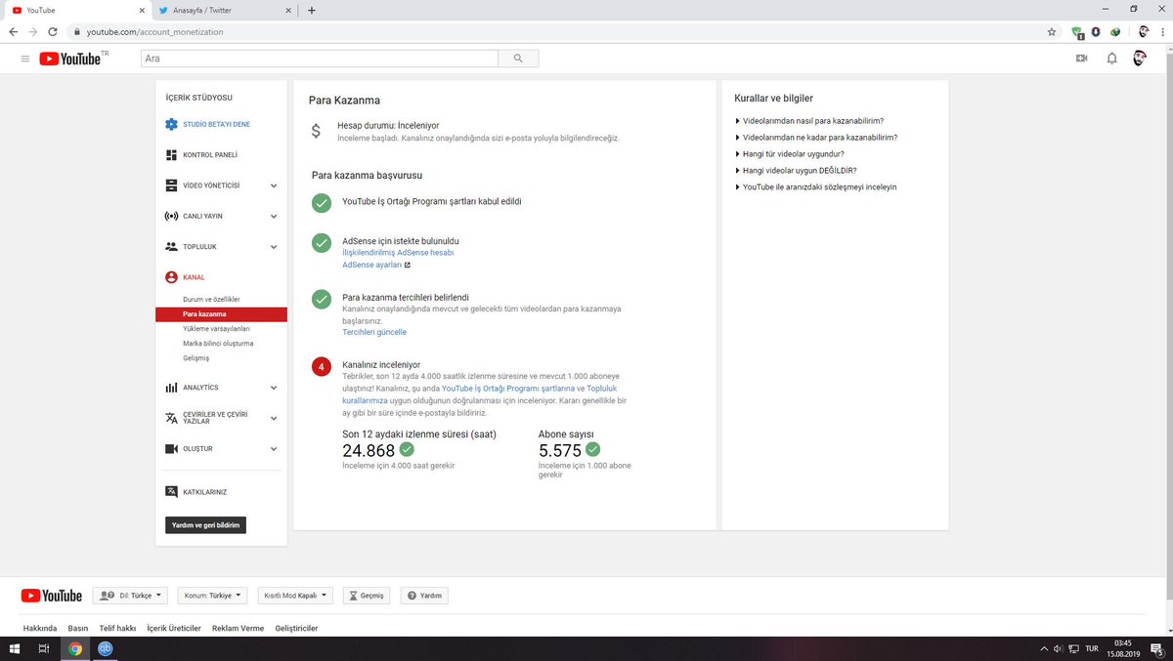The width and height of the screenshot is (1173, 661).
Task: Click the Geçmiş footer button
Action: pyautogui.click(x=366, y=596)
